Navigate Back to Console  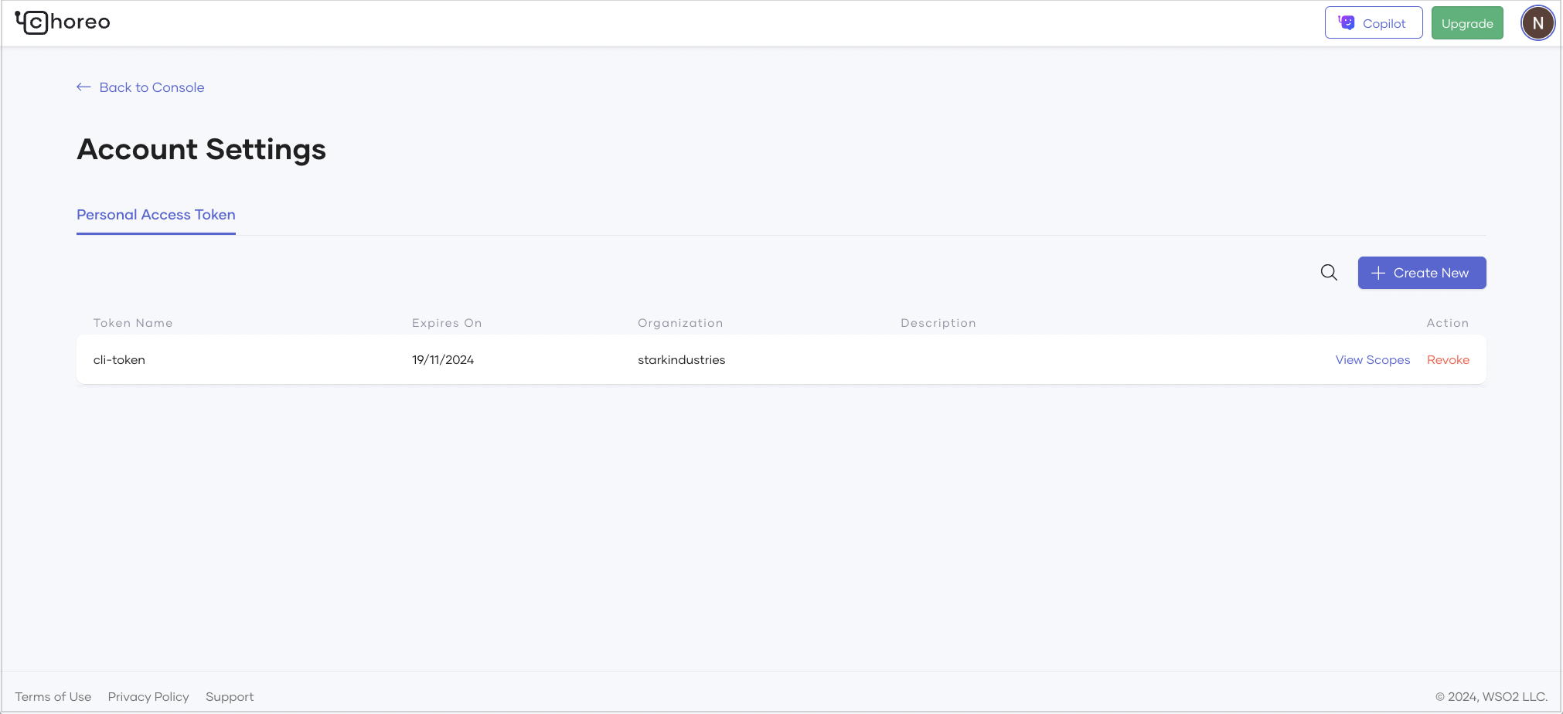151,87
